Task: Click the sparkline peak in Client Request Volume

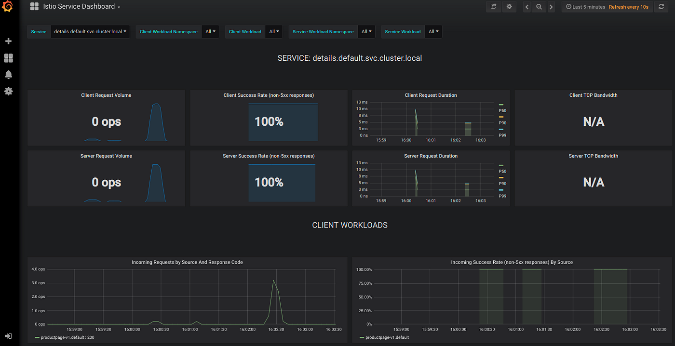Action: pyautogui.click(x=156, y=105)
